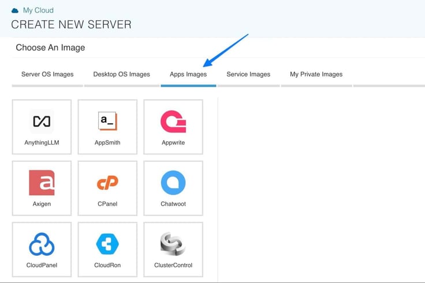Screen dimensions: 425x283
Task: Select the CloudRon hexagon icon
Action: [x=107, y=244]
